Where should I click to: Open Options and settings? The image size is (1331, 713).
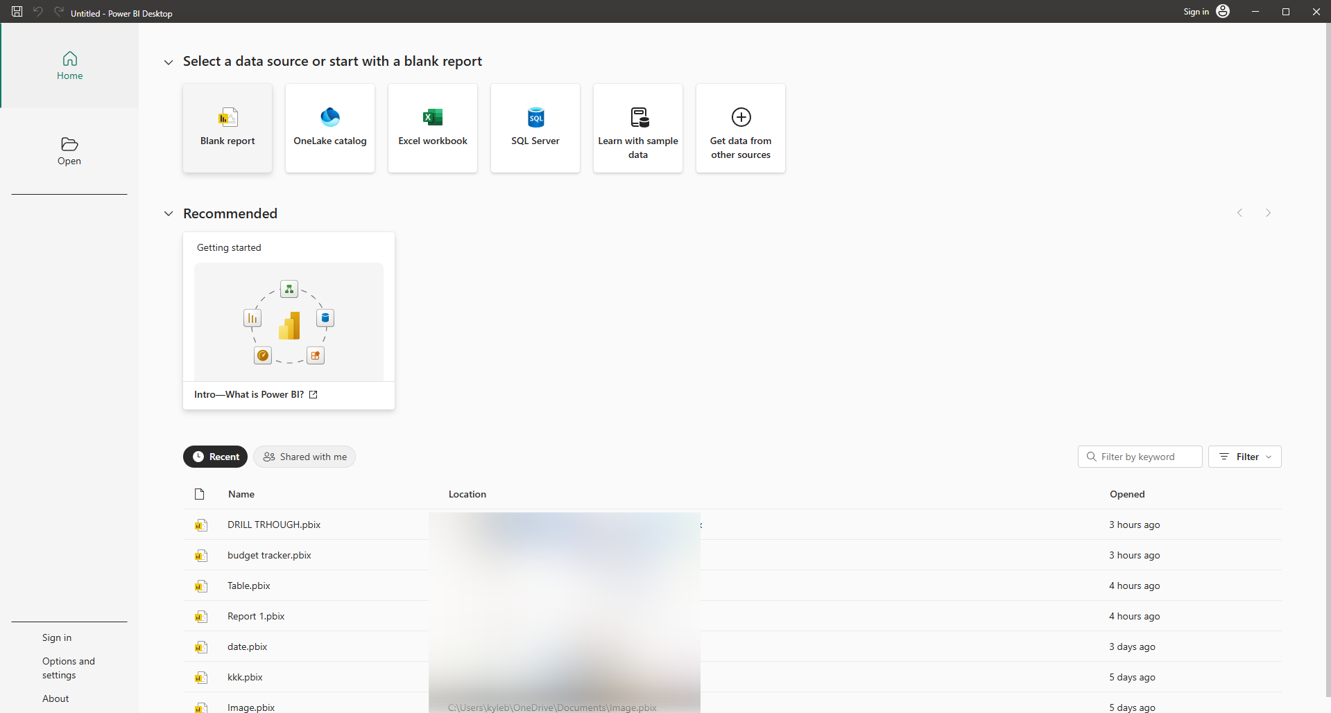pyautogui.click(x=69, y=668)
